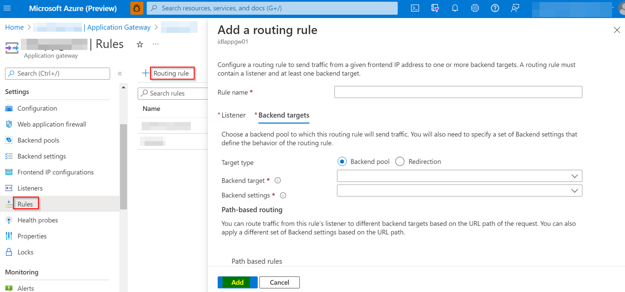Collapse the sidebar with double chevron

coord(120,74)
